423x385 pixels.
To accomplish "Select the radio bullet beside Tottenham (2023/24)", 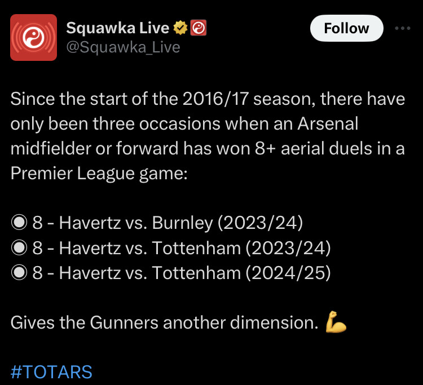I will pos(19,247).
